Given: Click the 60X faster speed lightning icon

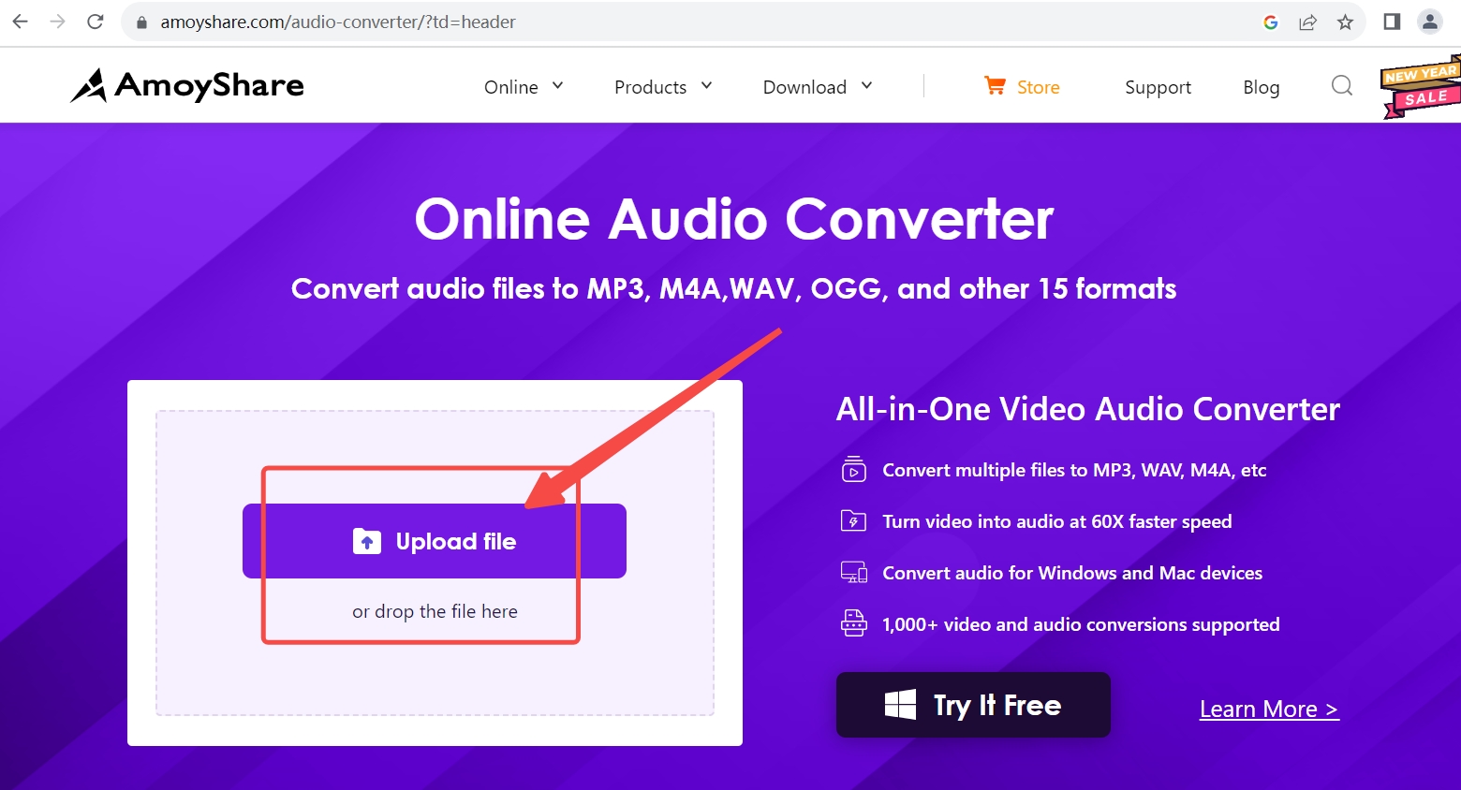Looking at the screenshot, I should (x=853, y=521).
